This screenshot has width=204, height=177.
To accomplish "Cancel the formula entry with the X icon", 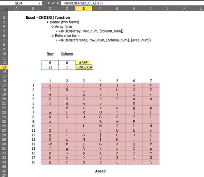I will click(49, 3).
